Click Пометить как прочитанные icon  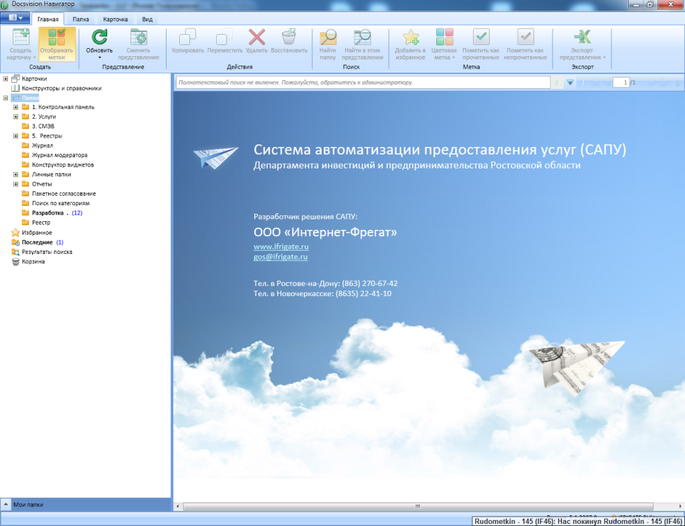(481, 37)
